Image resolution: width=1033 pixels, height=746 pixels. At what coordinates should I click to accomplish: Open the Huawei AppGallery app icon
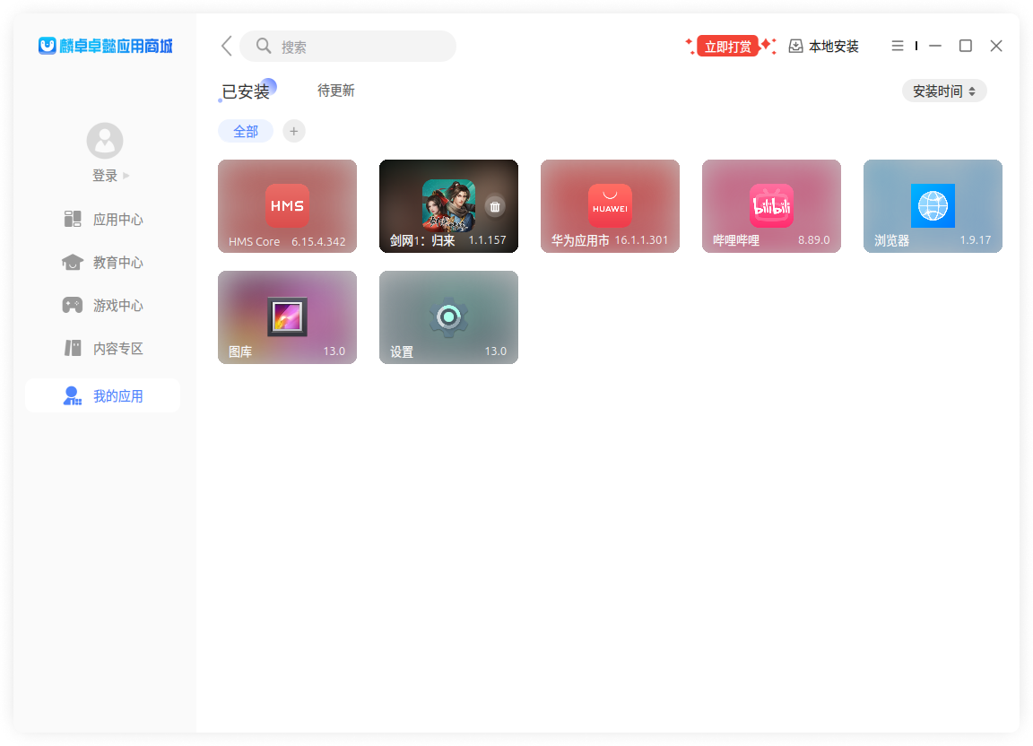point(610,205)
